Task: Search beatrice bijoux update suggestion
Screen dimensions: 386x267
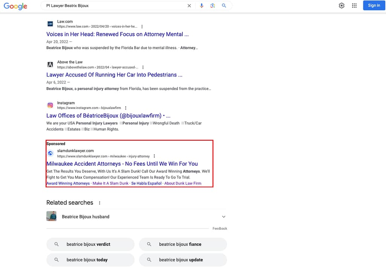Action: pyautogui.click(x=183, y=260)
